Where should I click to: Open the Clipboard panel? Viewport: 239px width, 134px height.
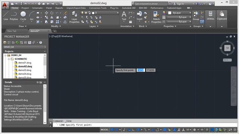coord(222,16)
